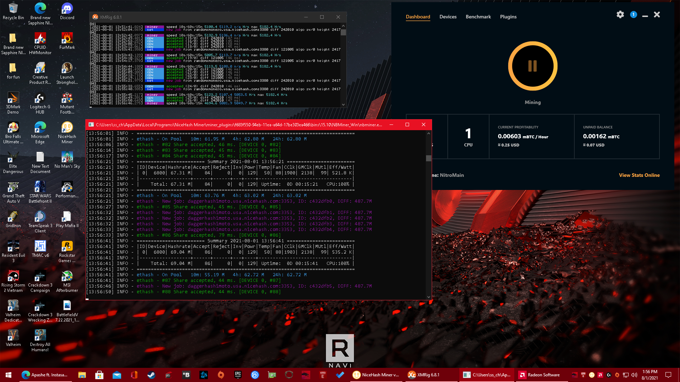Viewport: 680px width, 382px height.
Task: Click the Unpaid Balance 0.00162 mBTC value
Action: click(x=601, y=136)
